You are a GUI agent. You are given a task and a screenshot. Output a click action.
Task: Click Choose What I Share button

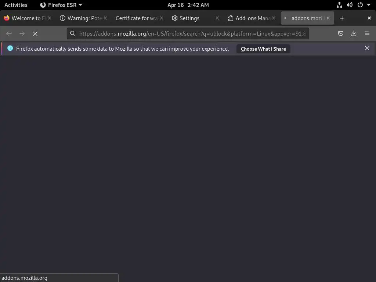pos(263,49)
